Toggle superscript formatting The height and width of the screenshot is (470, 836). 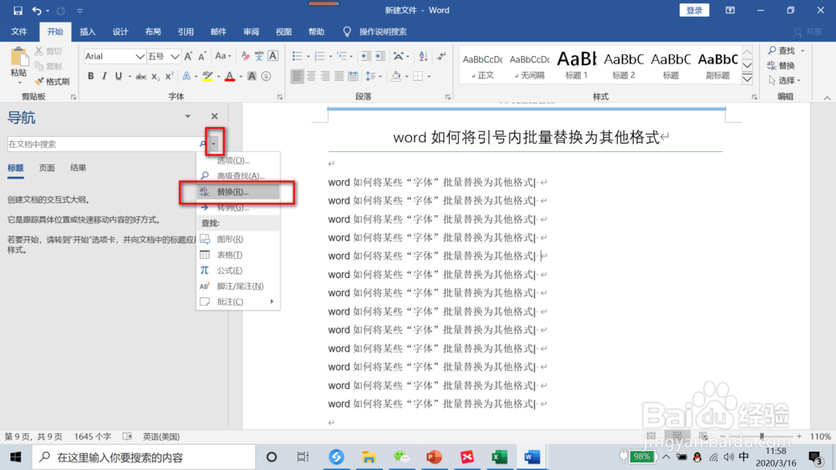[169, 76]
